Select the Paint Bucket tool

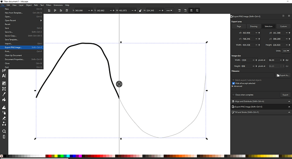(x=4, y=100)
